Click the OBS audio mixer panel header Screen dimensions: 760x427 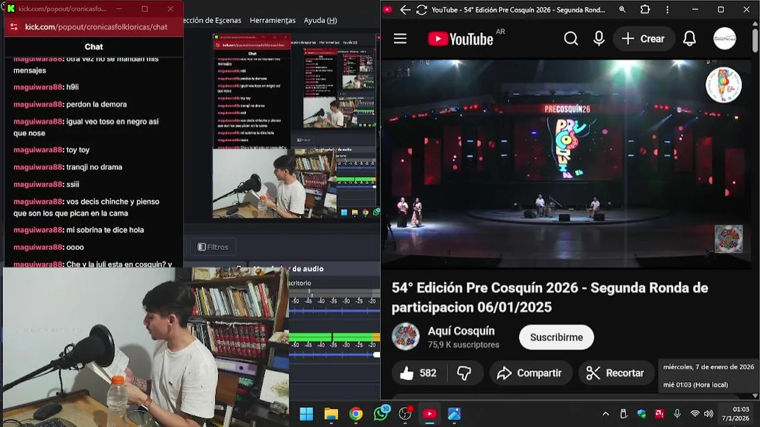[315, 269]
